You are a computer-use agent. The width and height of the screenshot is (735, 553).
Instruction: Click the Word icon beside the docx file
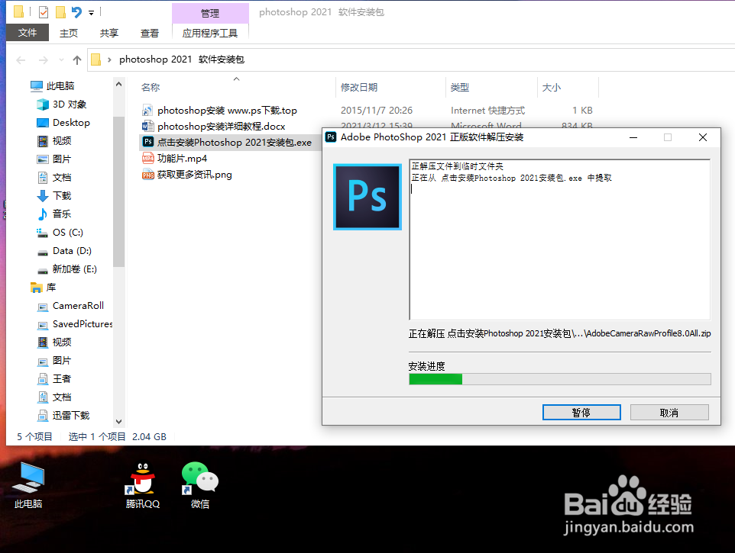point(148,126)
